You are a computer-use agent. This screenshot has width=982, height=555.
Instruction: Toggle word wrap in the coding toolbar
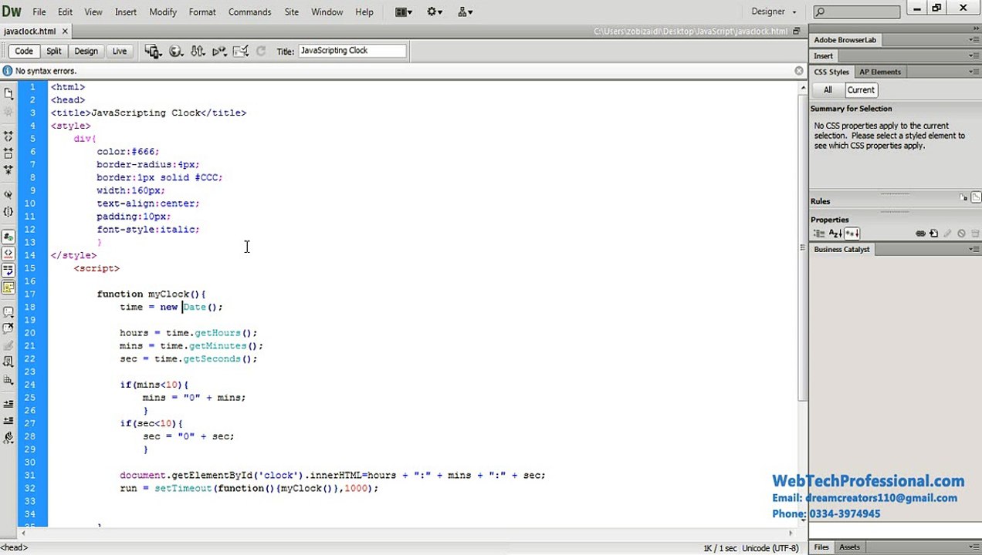8,271
